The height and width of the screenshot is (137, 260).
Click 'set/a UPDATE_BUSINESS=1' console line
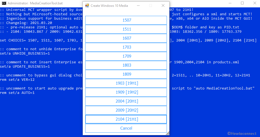point(25,67)
